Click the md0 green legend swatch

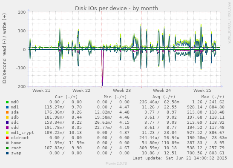point(7,102)
